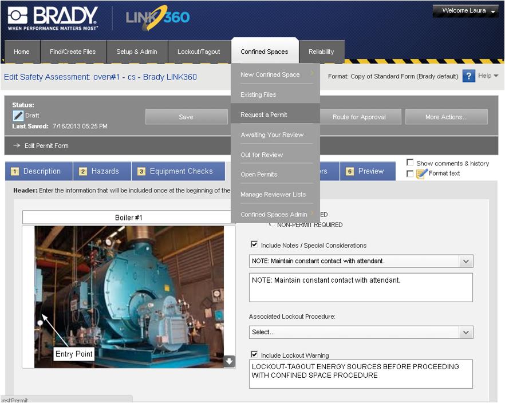Open the Reliability tab
Screen dimensions: 505x403
[321, 52]
